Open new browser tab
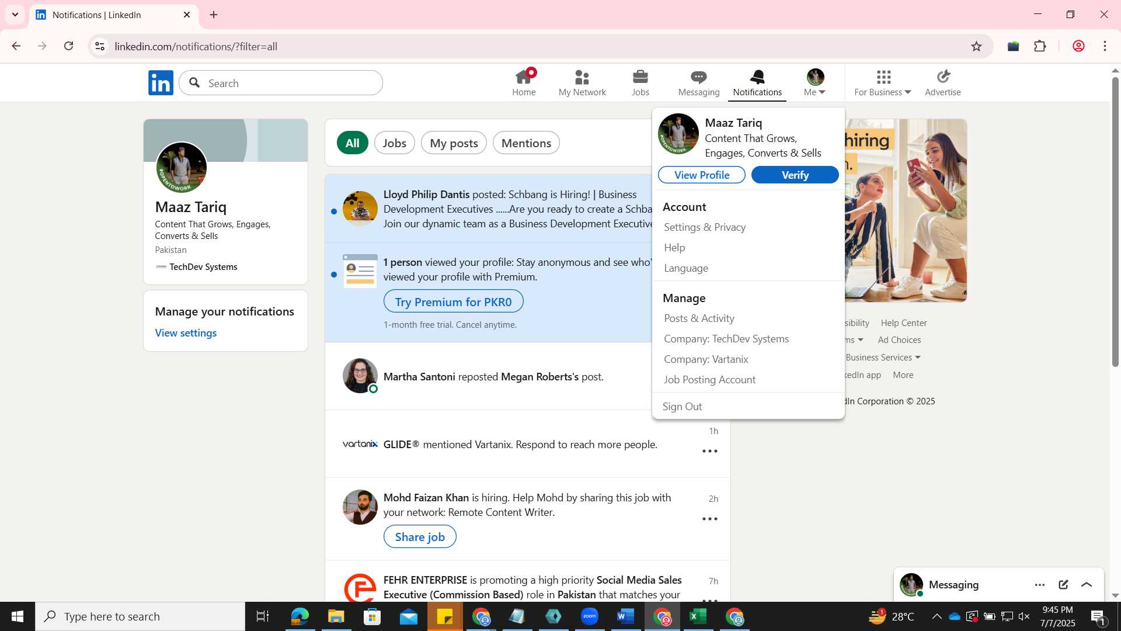This screenshot has height=631, width=1121. [214, 15]
